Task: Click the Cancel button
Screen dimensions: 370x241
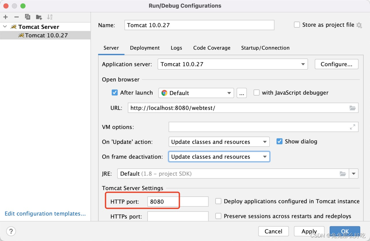Action: (x=273, y=231)
